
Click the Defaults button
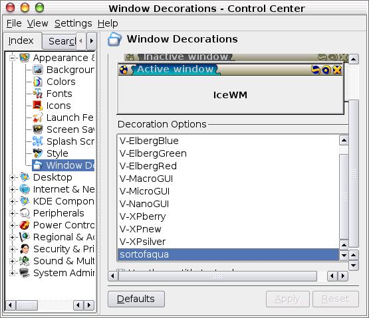tap(136, 299)
